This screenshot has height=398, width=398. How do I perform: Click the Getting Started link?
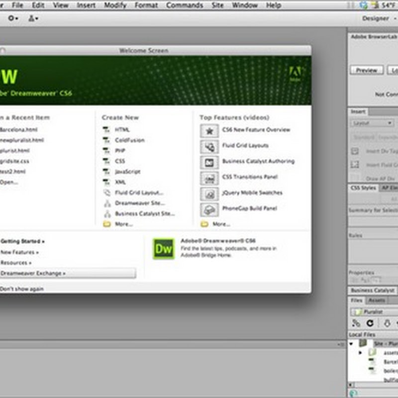[x=22, y=241]
